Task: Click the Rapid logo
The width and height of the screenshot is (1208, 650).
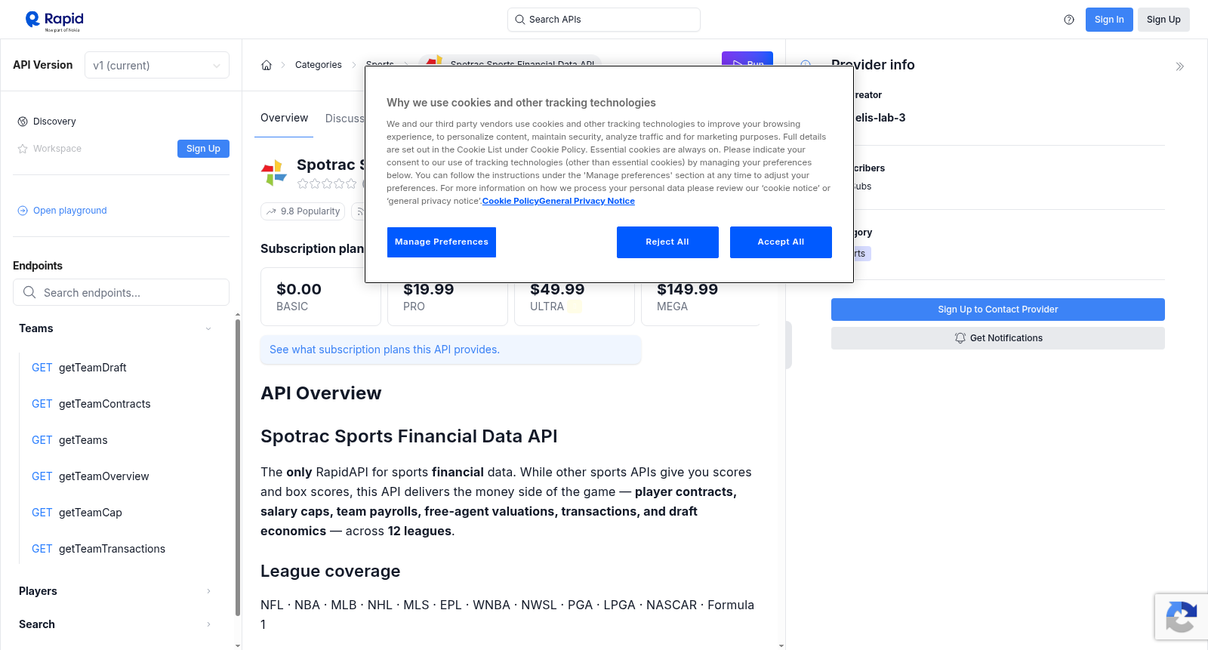Action: pos(54,20)
